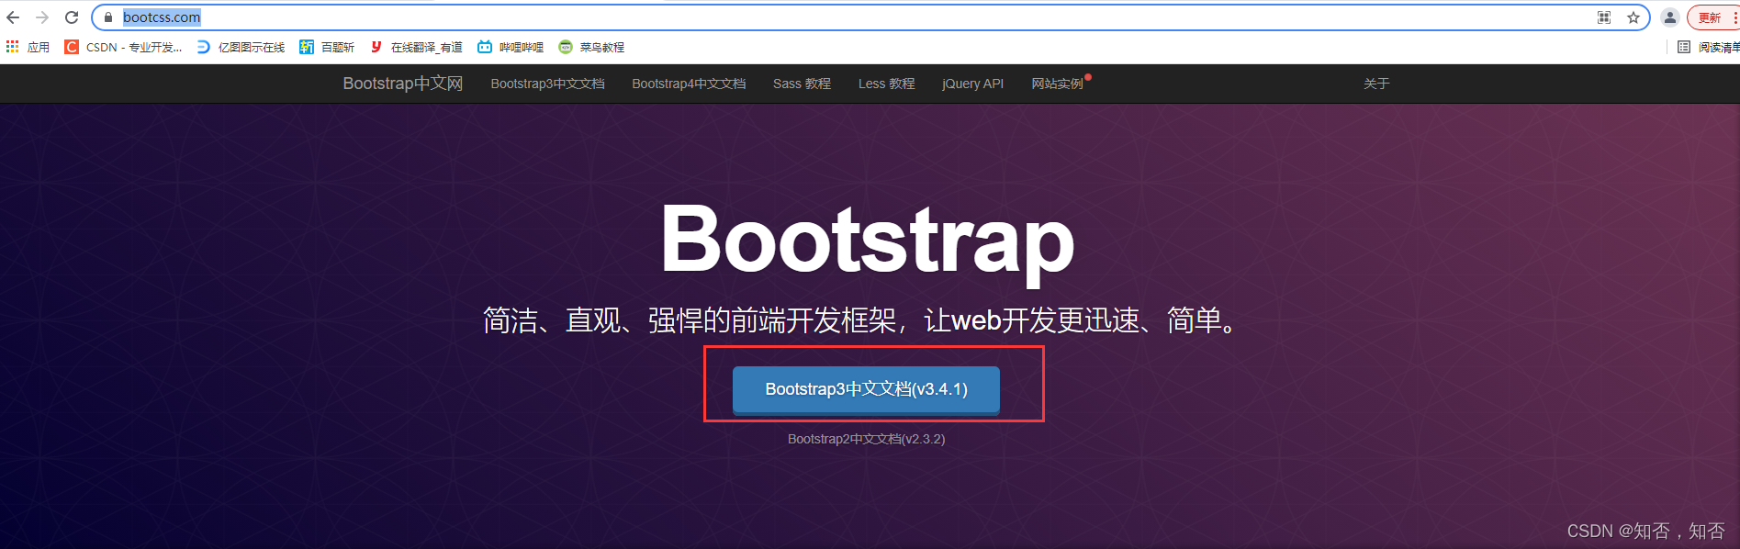
Task: Open jQuery API nav item
Action: pyautogui.click(x=972, y=84)
